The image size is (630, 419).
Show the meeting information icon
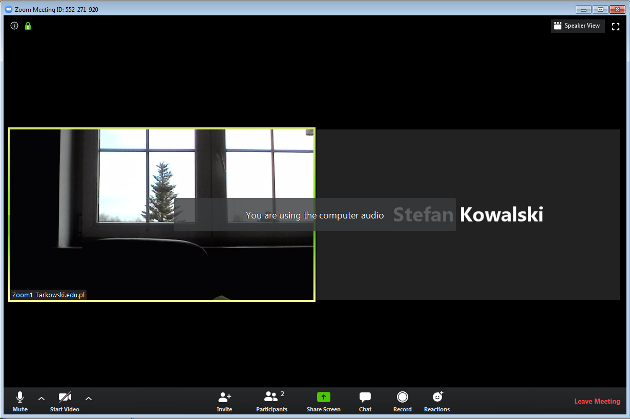pos(14,26)
